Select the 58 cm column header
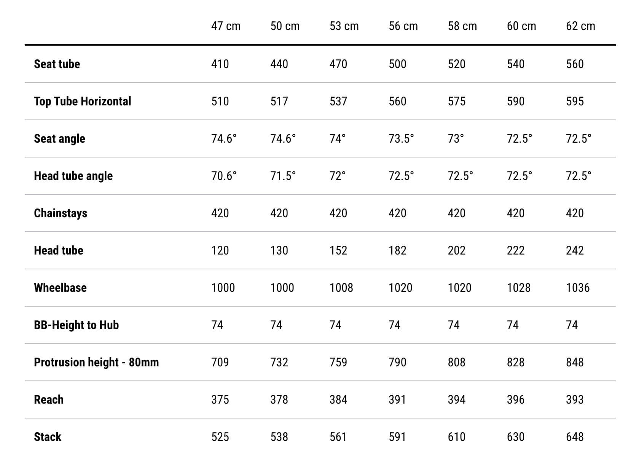644x471 pixels. pos(462,26)
